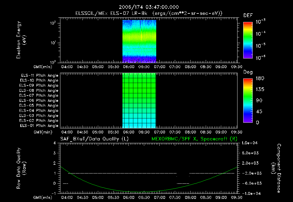293x202 pixels.
Task: Click the ELS-04 Pitch Angle label
Action: (x=39, y=110)
